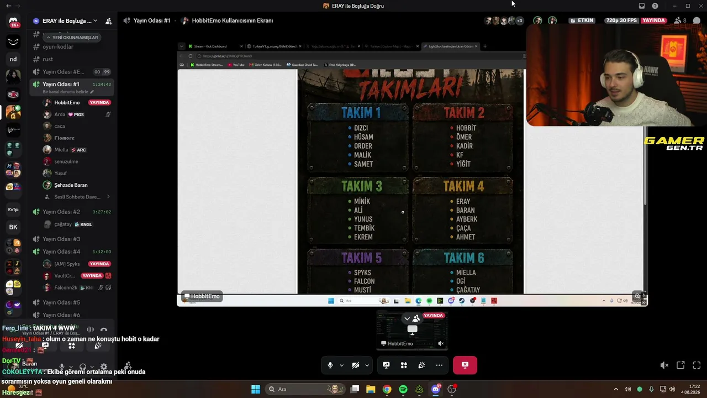The width and height of the screenshot is (707, 398).
Task: Open camera device options arrow
Action: tap(367, 365)
